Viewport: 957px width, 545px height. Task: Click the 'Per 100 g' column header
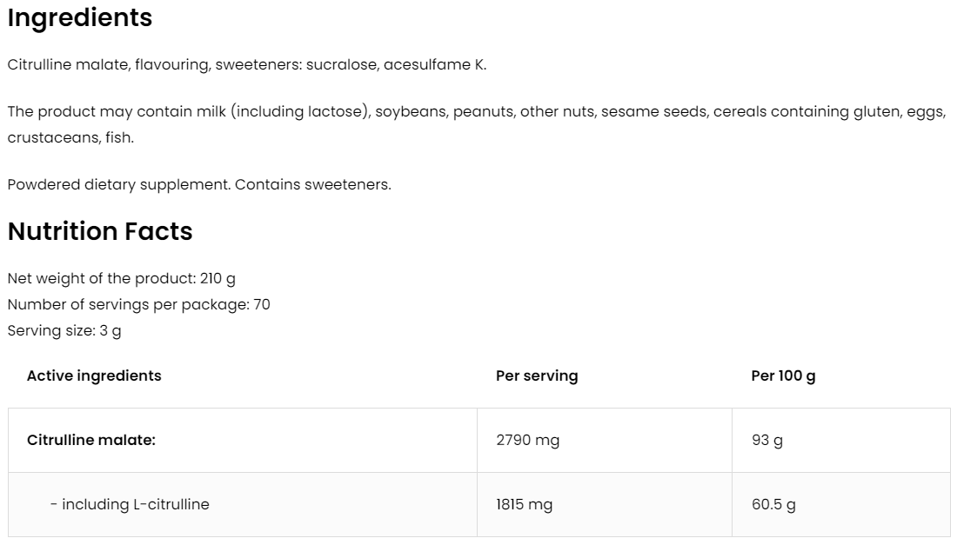coord(783,376)
